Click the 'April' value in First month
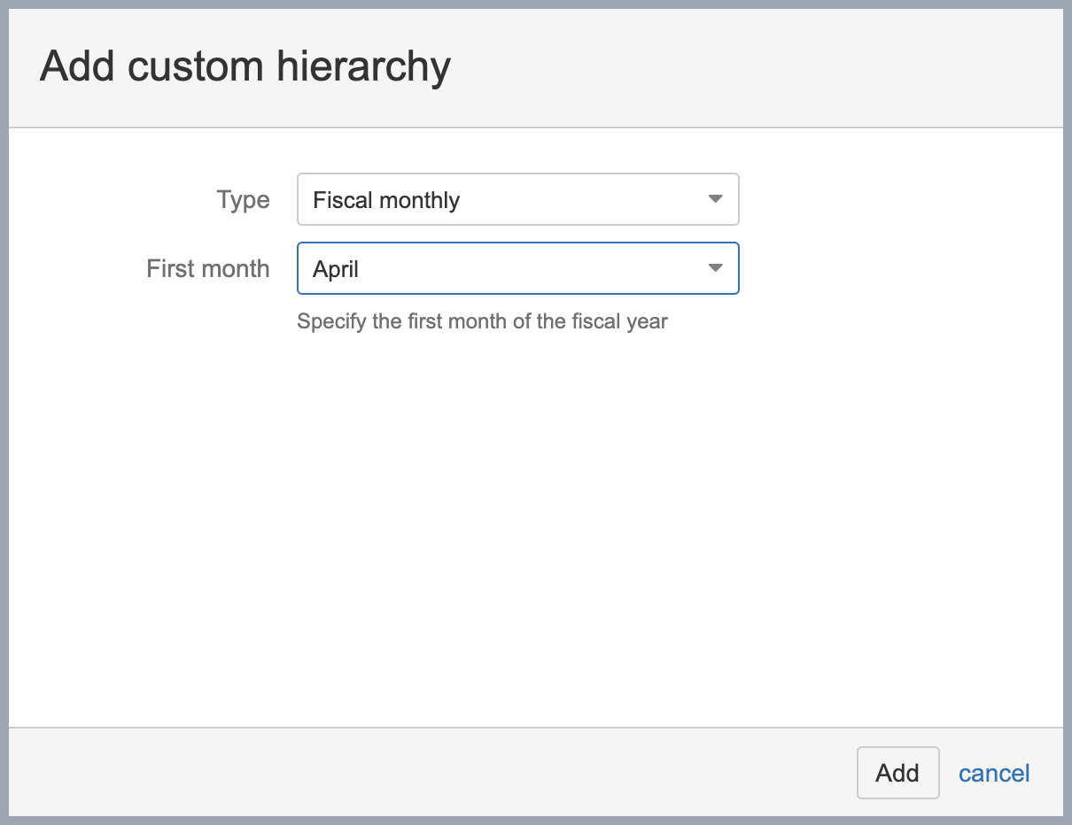This screenshot has height=825, width=1072. [x=336, y=269]
